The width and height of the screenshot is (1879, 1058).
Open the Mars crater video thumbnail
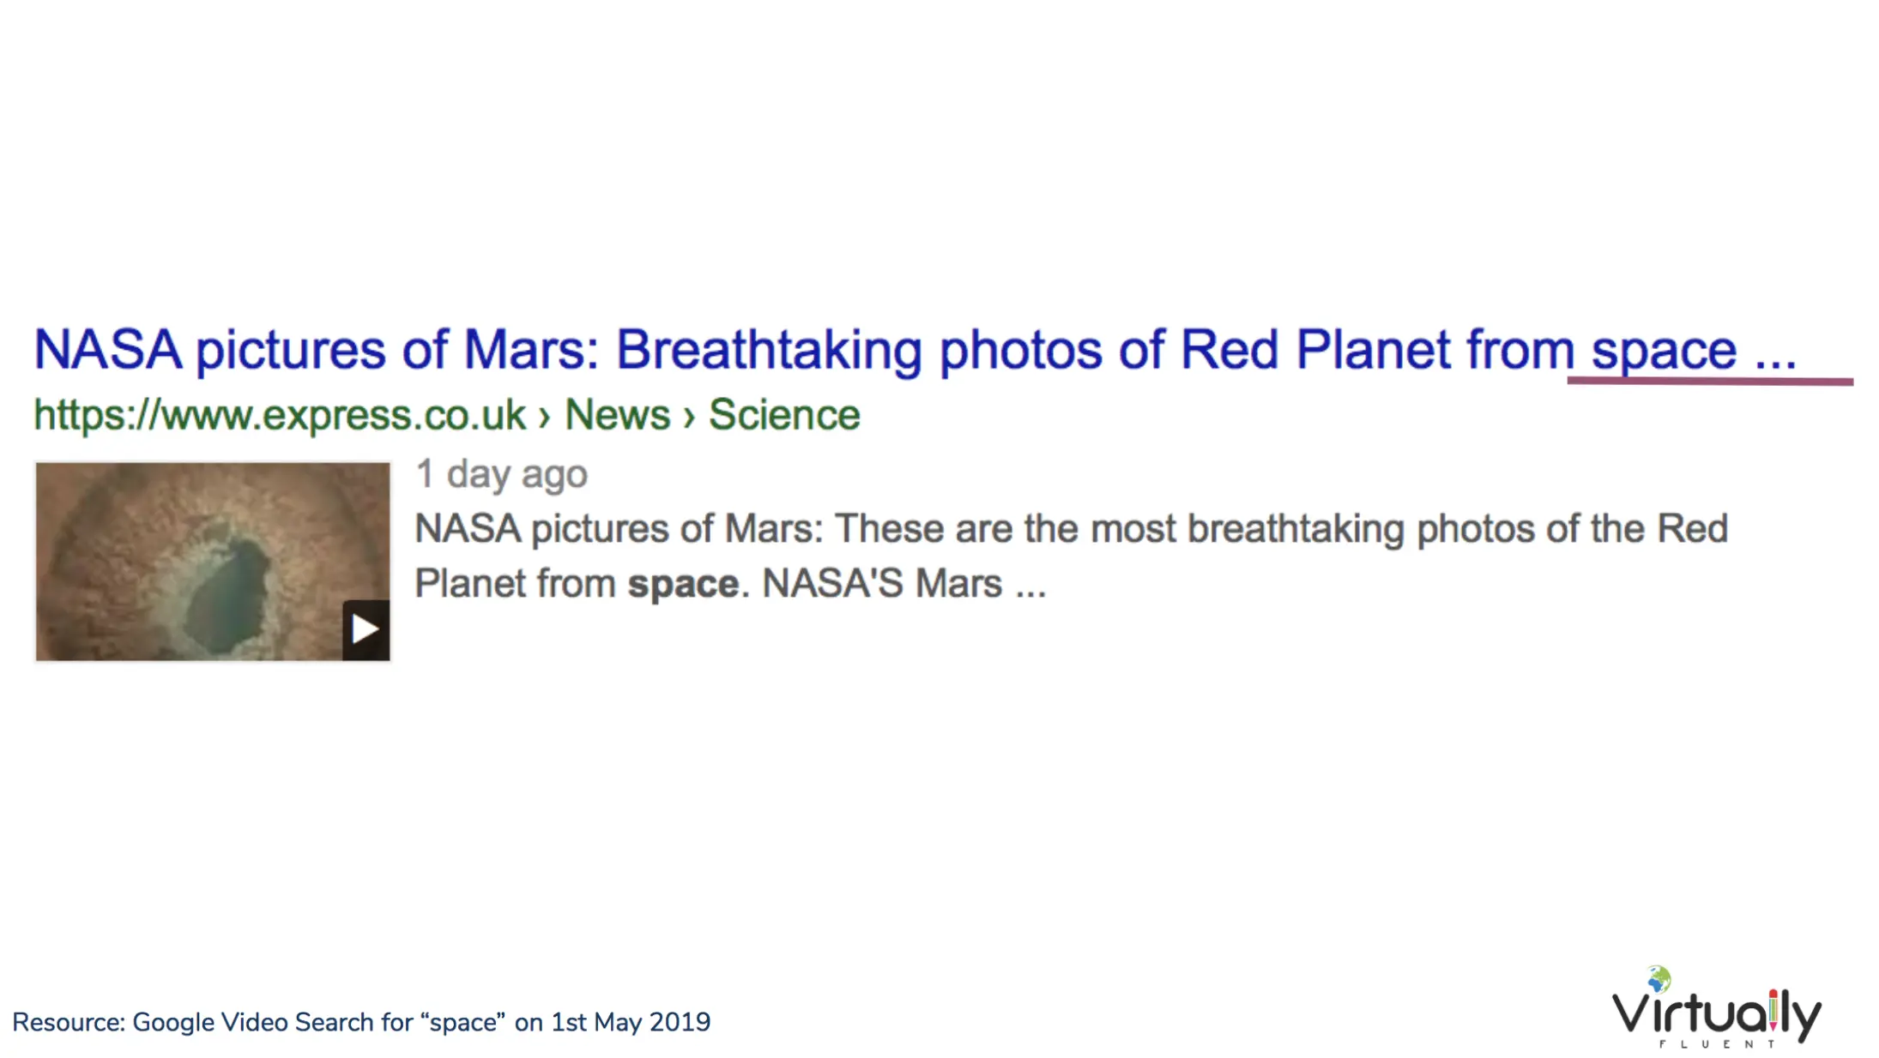pos(213,562)
